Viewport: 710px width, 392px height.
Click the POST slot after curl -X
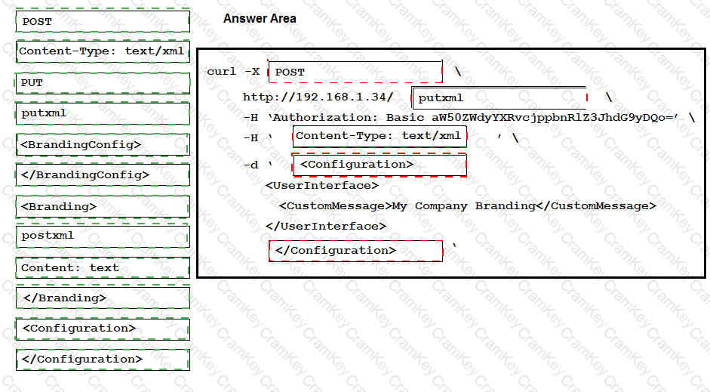355,72
